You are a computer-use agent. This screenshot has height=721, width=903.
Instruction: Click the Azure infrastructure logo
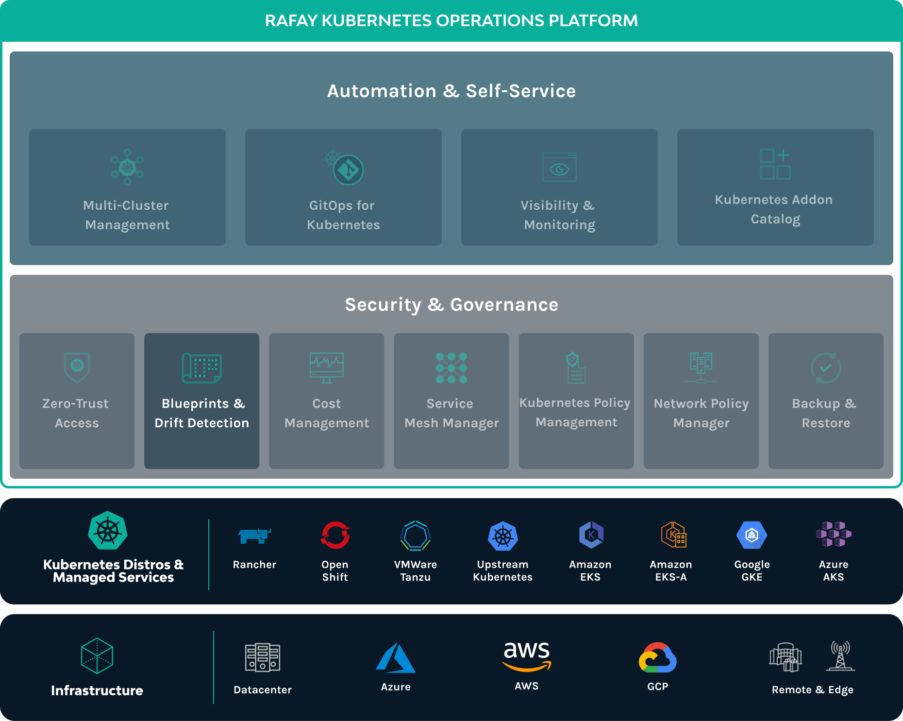tap(396, 657)
